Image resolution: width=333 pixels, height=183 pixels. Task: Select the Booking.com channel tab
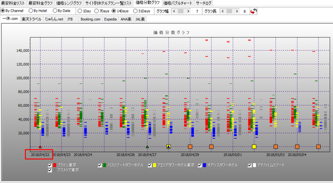(x=90, y=19)
